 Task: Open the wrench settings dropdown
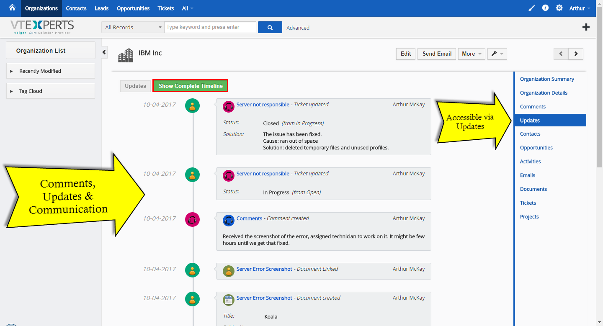tap(497, 54)
